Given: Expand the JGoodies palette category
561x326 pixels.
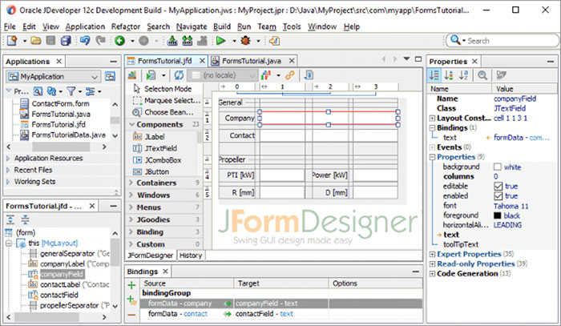Looking at the screenshot, I should [131, 219].
